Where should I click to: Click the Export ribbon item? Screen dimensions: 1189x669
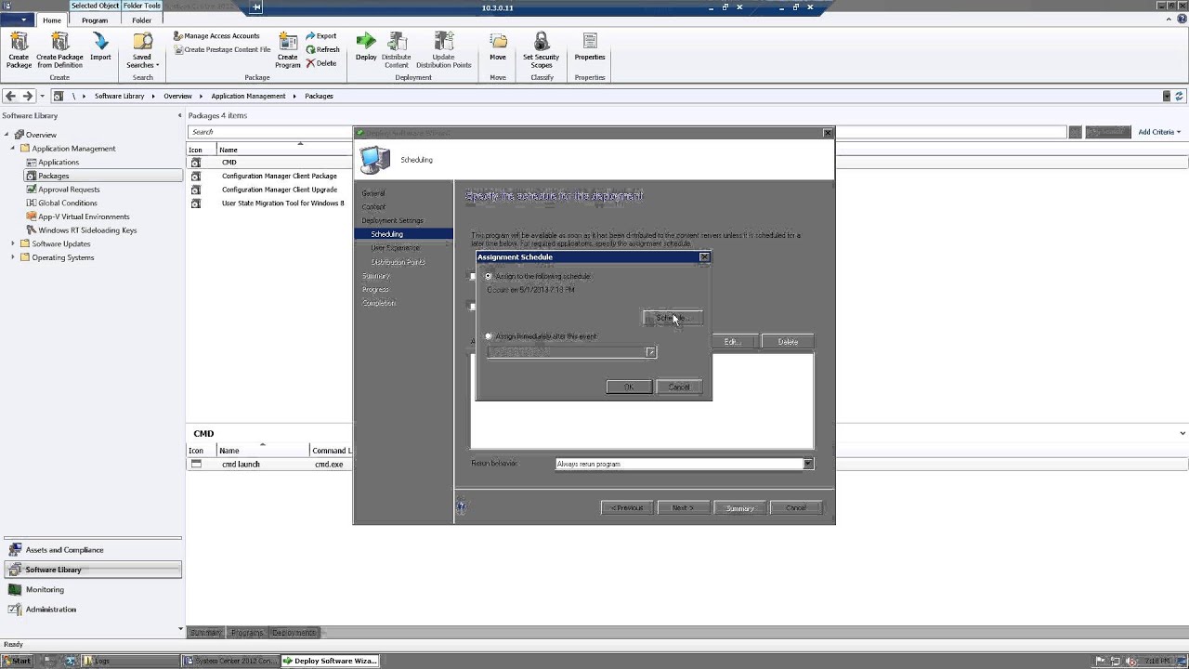click(x=321, y=36)
